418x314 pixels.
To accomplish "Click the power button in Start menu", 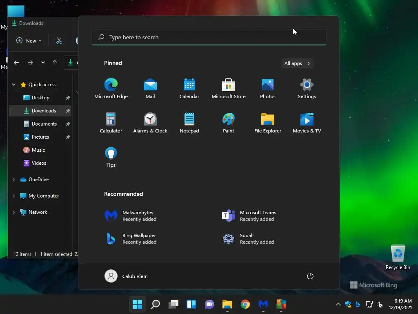I will point(310,276).
